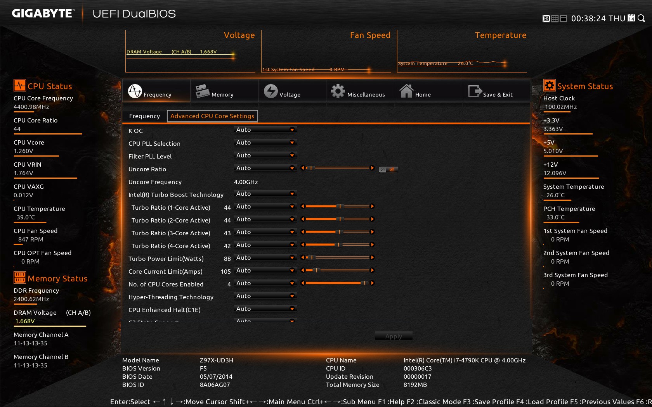652x407 pixels.
Task: Increase Turbo Ratio 4-Core with right arrow
Action: click(x=372, y=245)
